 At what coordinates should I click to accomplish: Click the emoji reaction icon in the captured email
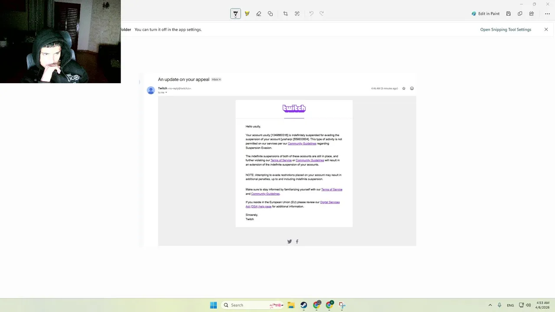[x=412, y=88]
